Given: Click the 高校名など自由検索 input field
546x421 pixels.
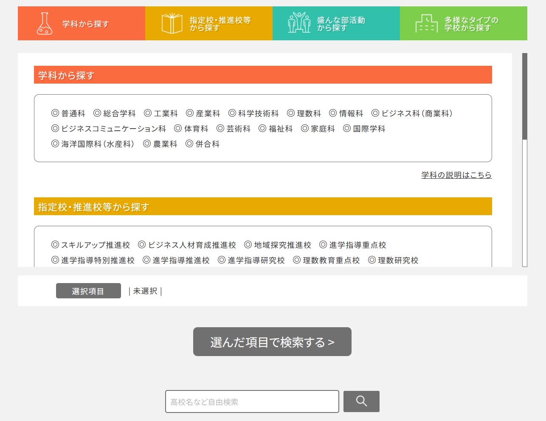Looking at the screenshot, I should [x=251, y=401].
